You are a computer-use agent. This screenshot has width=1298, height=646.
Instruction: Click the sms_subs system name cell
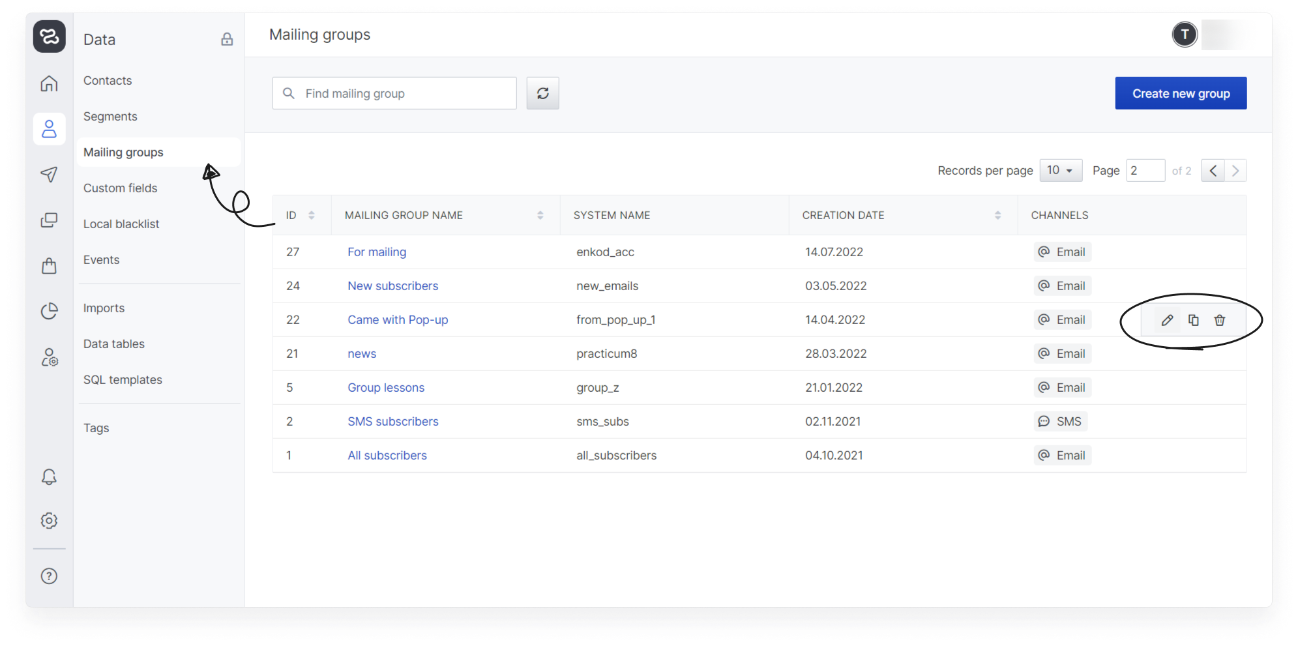[602, 422]
